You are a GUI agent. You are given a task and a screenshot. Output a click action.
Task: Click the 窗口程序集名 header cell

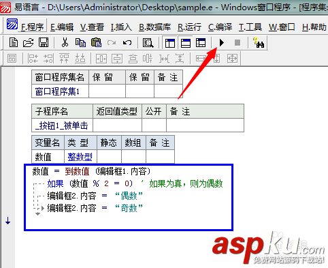(x=60, y=77)
